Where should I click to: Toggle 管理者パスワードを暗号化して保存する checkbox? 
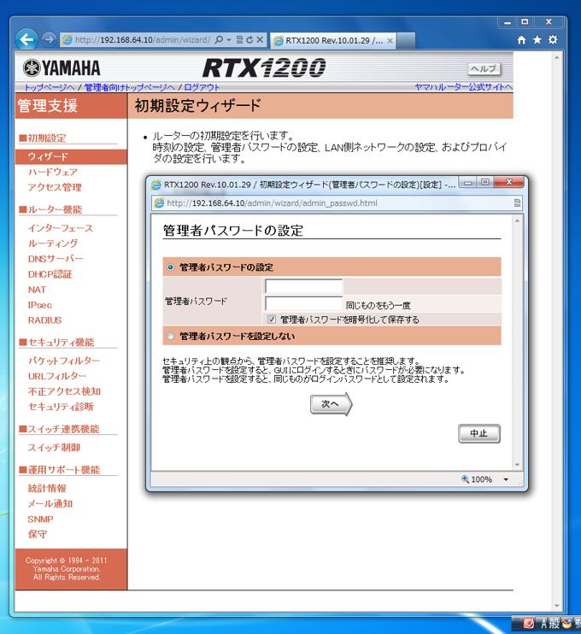pos(272,320)
